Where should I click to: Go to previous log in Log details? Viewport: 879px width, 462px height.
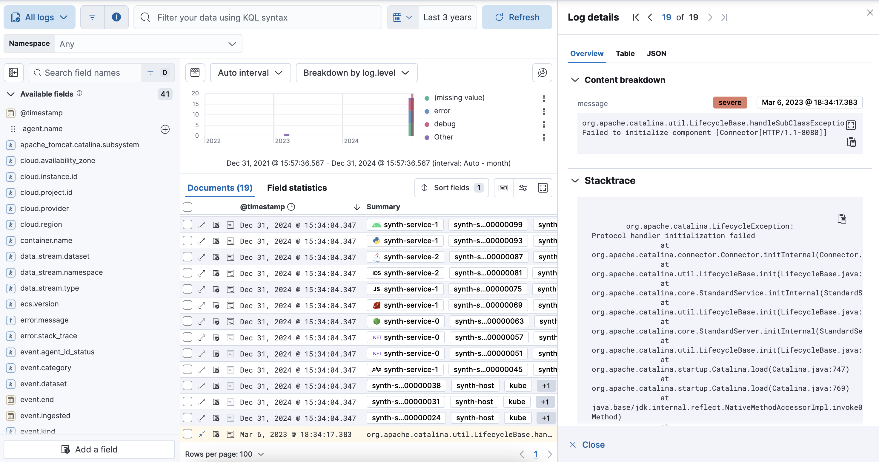point(650,17)
